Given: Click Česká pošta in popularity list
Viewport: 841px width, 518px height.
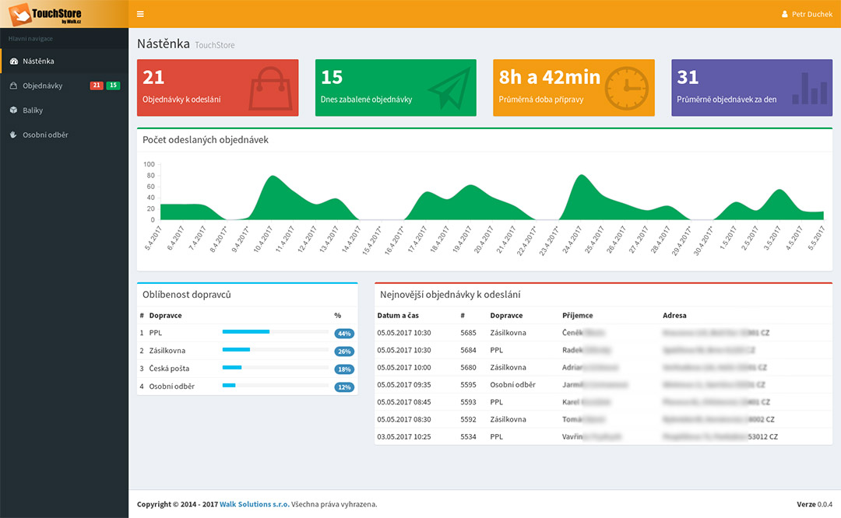Looking at the screenshot, I should pos(169,369).
